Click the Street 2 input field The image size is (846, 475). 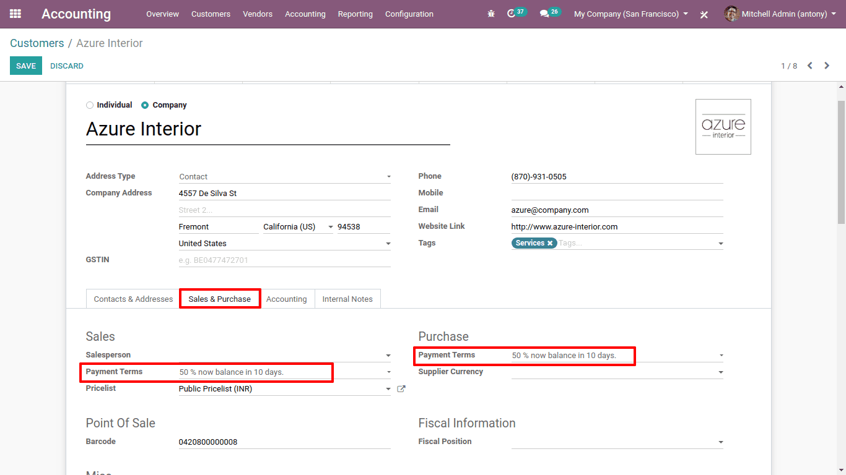coord(285,210)
